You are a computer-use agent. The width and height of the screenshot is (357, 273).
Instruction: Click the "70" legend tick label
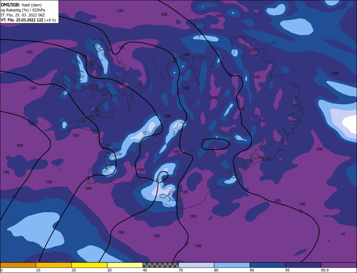(x=181, y=270)
